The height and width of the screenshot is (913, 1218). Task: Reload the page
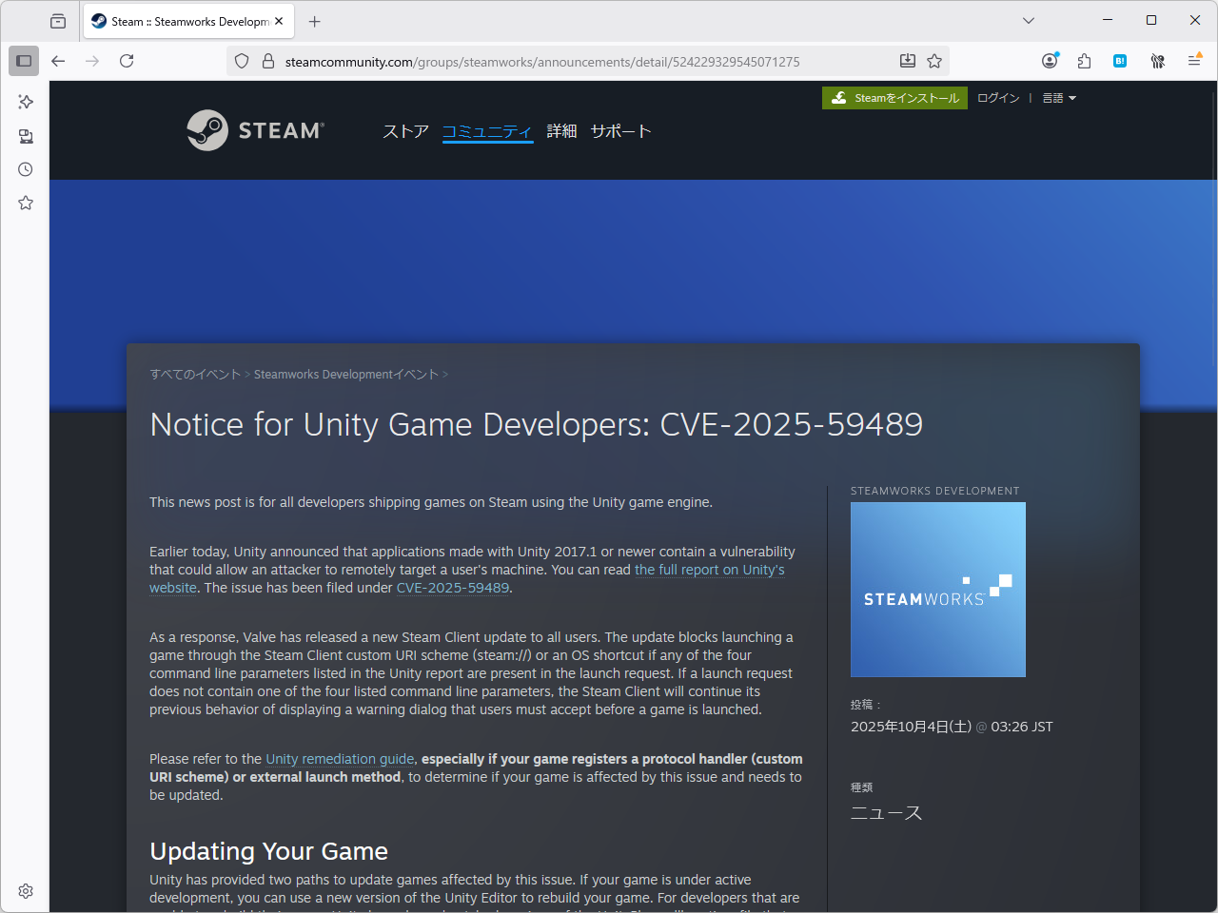coord(127,60)
